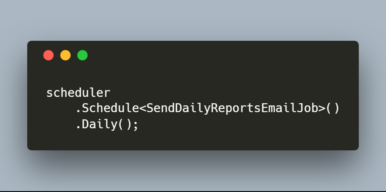Select the Schedule method name
The image size is (386, 192).
[111, 109]
